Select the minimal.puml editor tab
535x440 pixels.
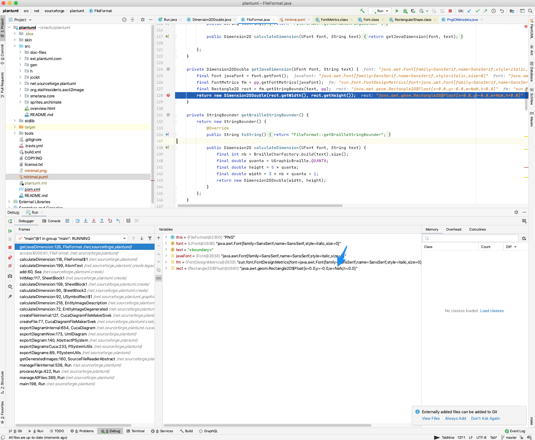coord(295,19)
